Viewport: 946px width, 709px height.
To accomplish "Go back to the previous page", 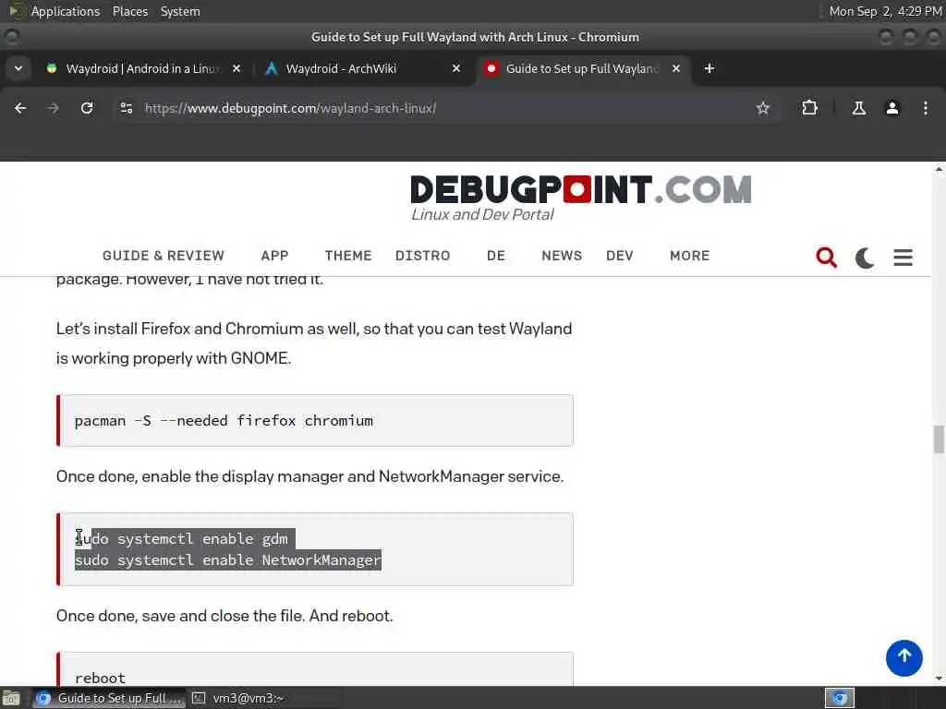I will coord(20,108).
